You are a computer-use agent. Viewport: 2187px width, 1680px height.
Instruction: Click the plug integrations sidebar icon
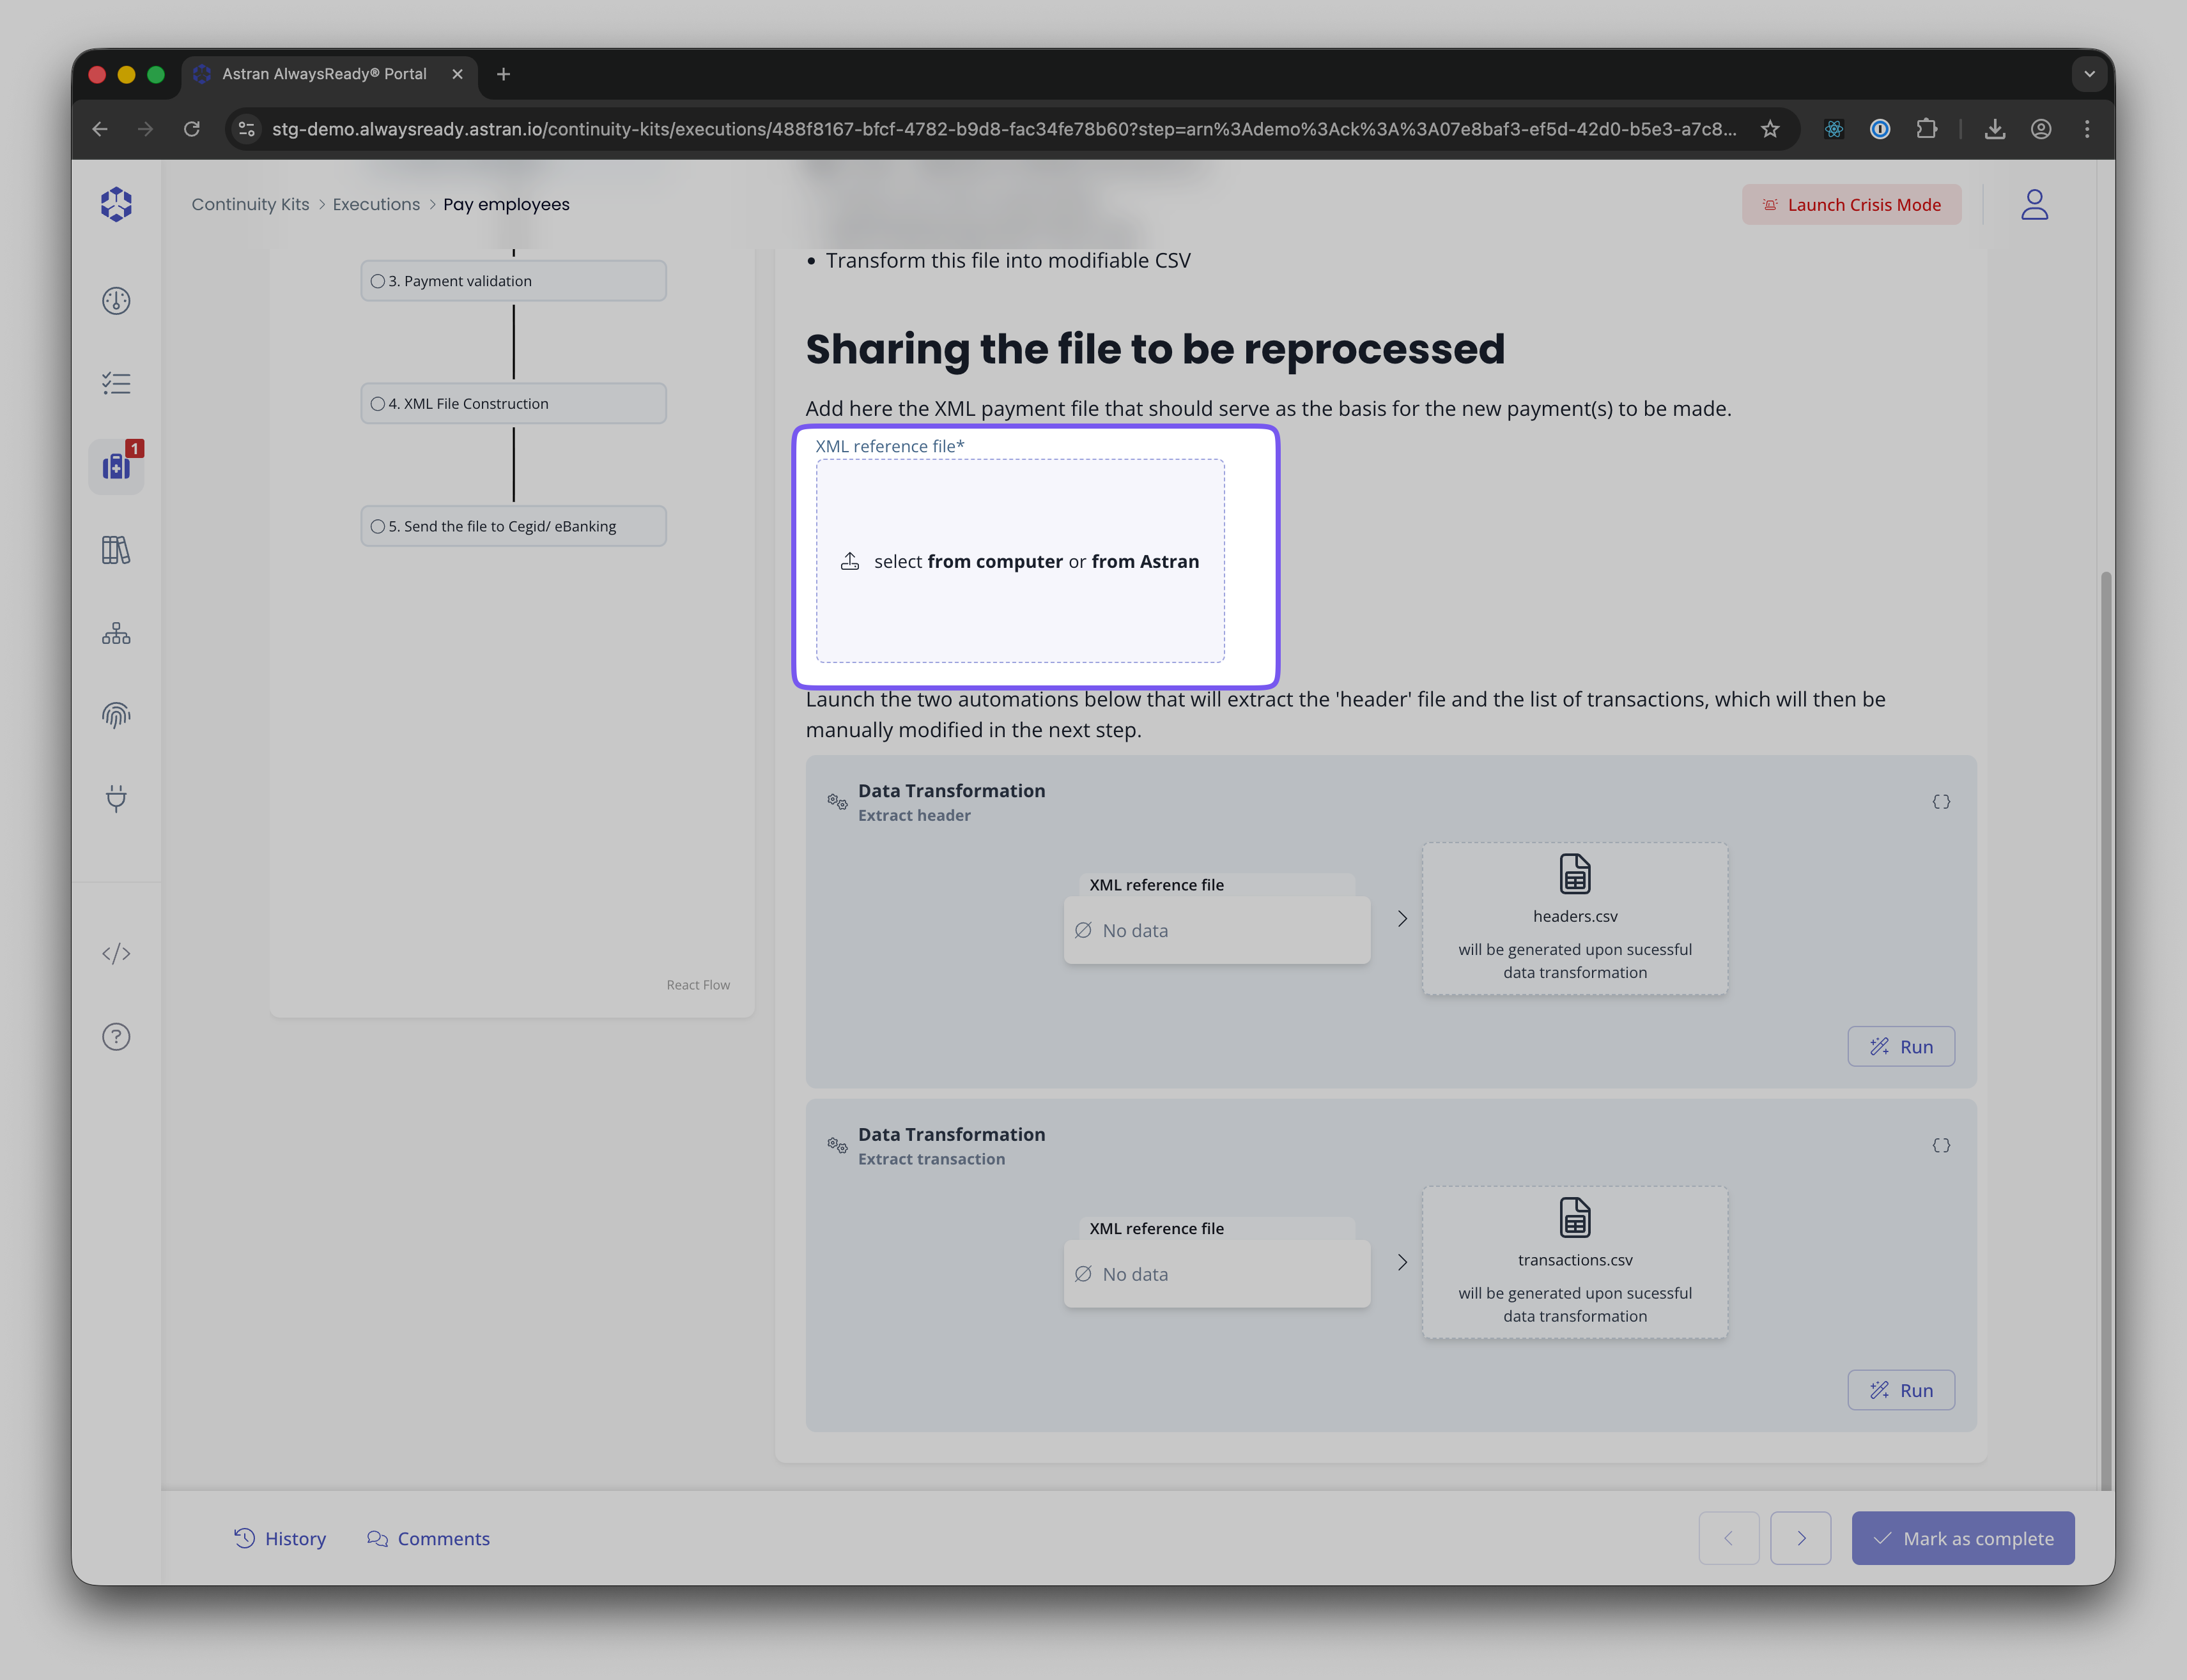click(116, 798)
